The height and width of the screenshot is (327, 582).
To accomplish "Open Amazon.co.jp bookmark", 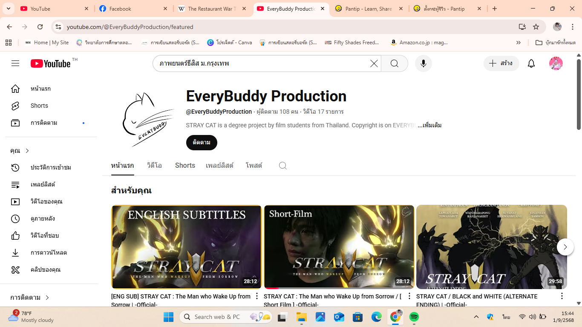I will point(419,43).
